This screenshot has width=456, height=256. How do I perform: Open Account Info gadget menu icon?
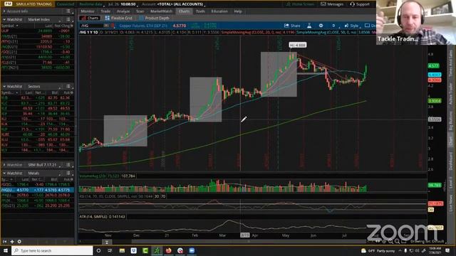pyautogui.click(x=68, y=11)
